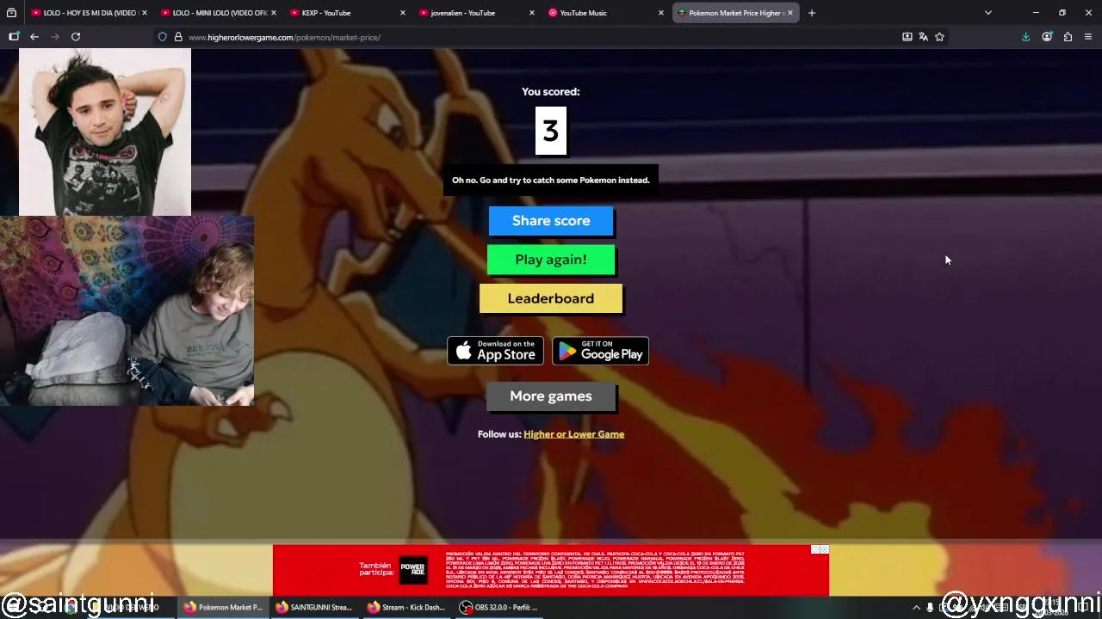Open the Higher or Lower Game follow link
This screenshot has width=1102, height=619.
click(573, 434)
